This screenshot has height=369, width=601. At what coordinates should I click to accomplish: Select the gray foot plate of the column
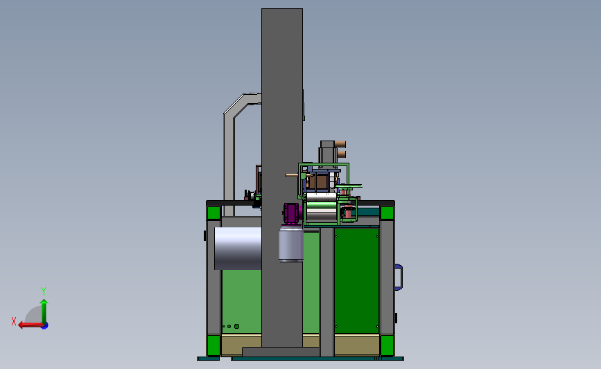point(281,352)
